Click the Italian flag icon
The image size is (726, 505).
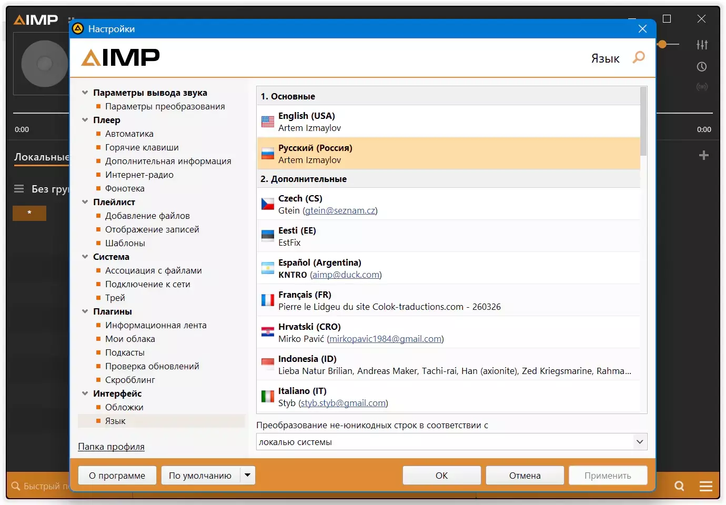268,397
